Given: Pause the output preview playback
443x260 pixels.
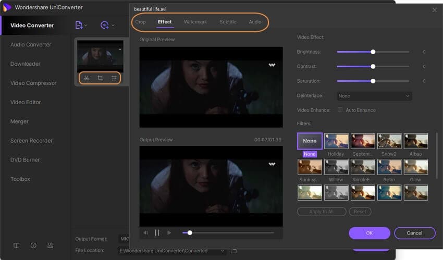Looking at the screenshot, I should tap(157, 233).
